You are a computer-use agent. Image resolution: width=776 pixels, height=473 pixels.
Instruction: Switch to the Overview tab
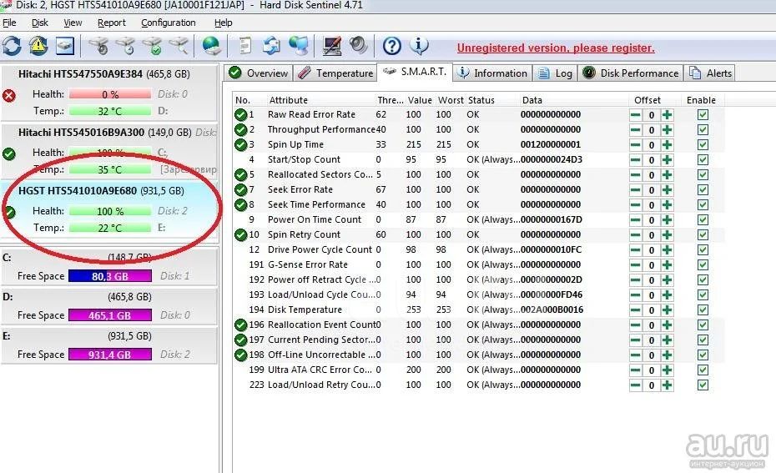coord(258,73)
